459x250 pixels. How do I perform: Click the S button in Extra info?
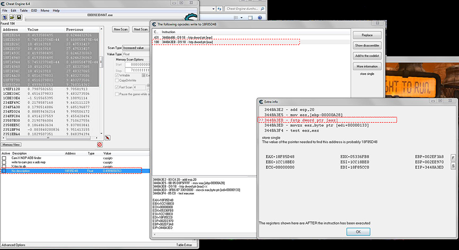pos(453,166)
